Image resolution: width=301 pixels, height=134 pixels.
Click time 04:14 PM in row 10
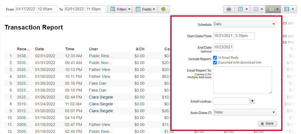pos(74,118)
